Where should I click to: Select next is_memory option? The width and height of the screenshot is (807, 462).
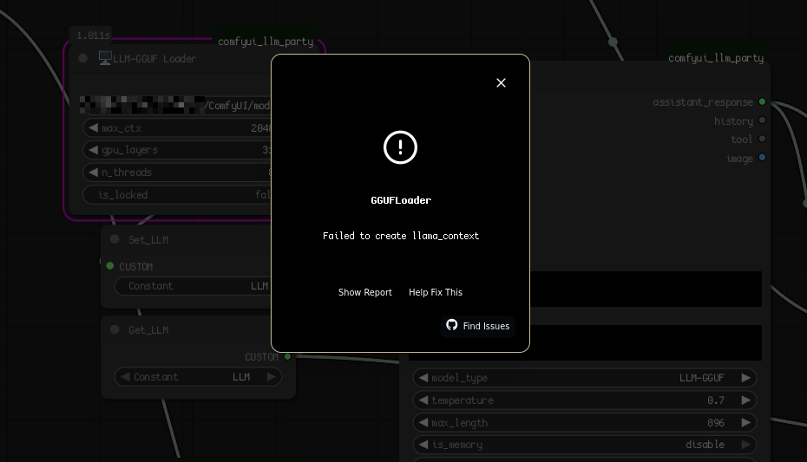(745, 445)
